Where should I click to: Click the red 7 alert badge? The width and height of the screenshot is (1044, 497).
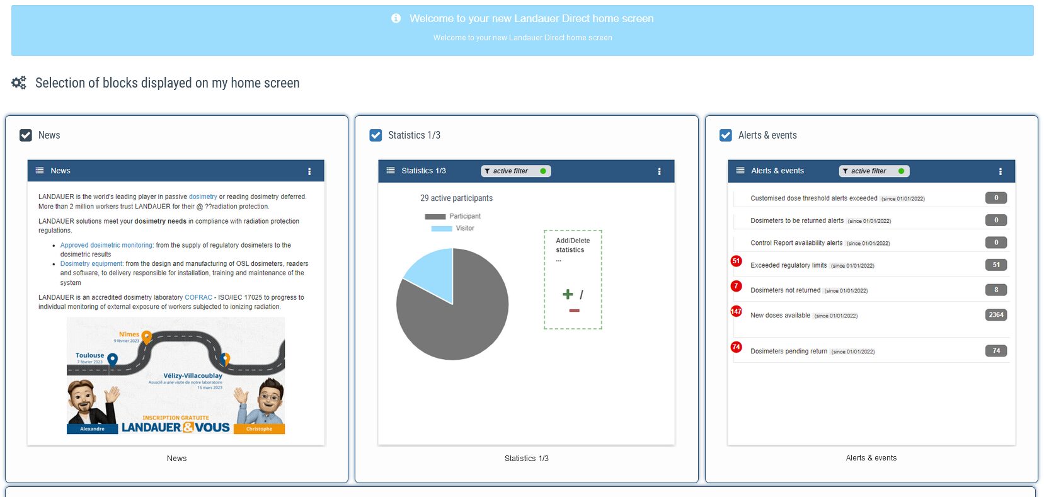coord(736,286)
